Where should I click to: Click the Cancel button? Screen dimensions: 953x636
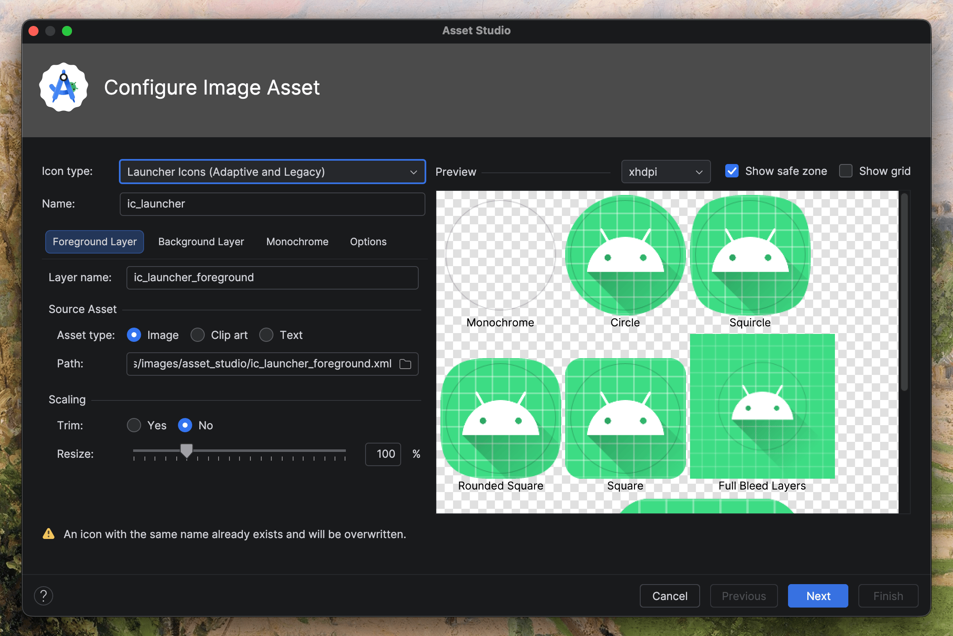coord(670,596)
